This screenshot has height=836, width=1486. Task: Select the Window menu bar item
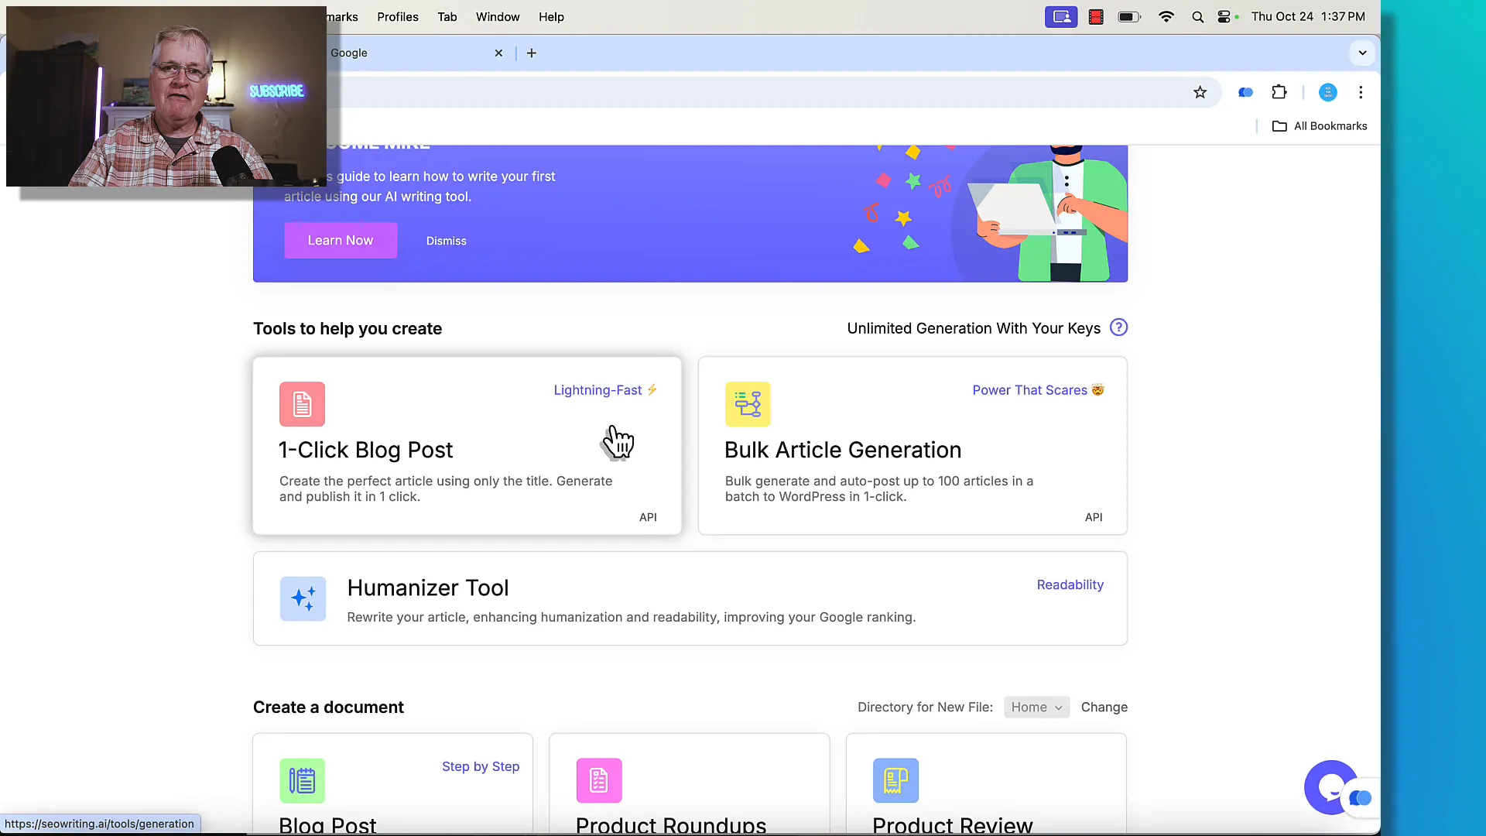pos(498,16)
